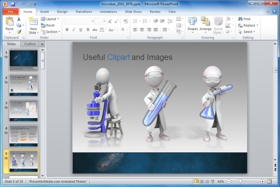Screen dimensions: 280x187
Task: Click the New Slide icon
Action: tap(33, 22)
